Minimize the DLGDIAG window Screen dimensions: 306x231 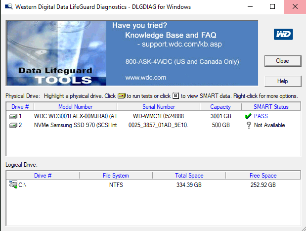tap(250, 6)
